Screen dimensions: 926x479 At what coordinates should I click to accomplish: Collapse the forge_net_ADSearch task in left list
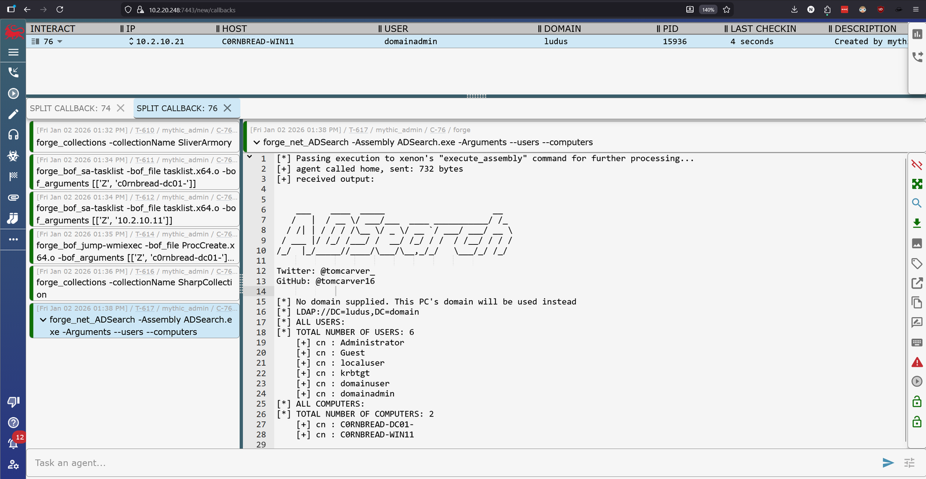[x=43, y=320]
